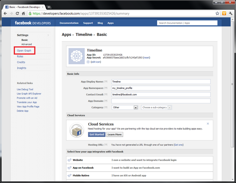Select Advanced under Settings
This screenshot has height=183, width=236.
click(26, 44)
